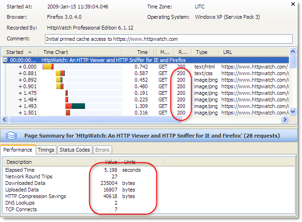Screen dimensions: 302x222
Task: Open the Status Codes tab
Action: click(x=75, y=150)
